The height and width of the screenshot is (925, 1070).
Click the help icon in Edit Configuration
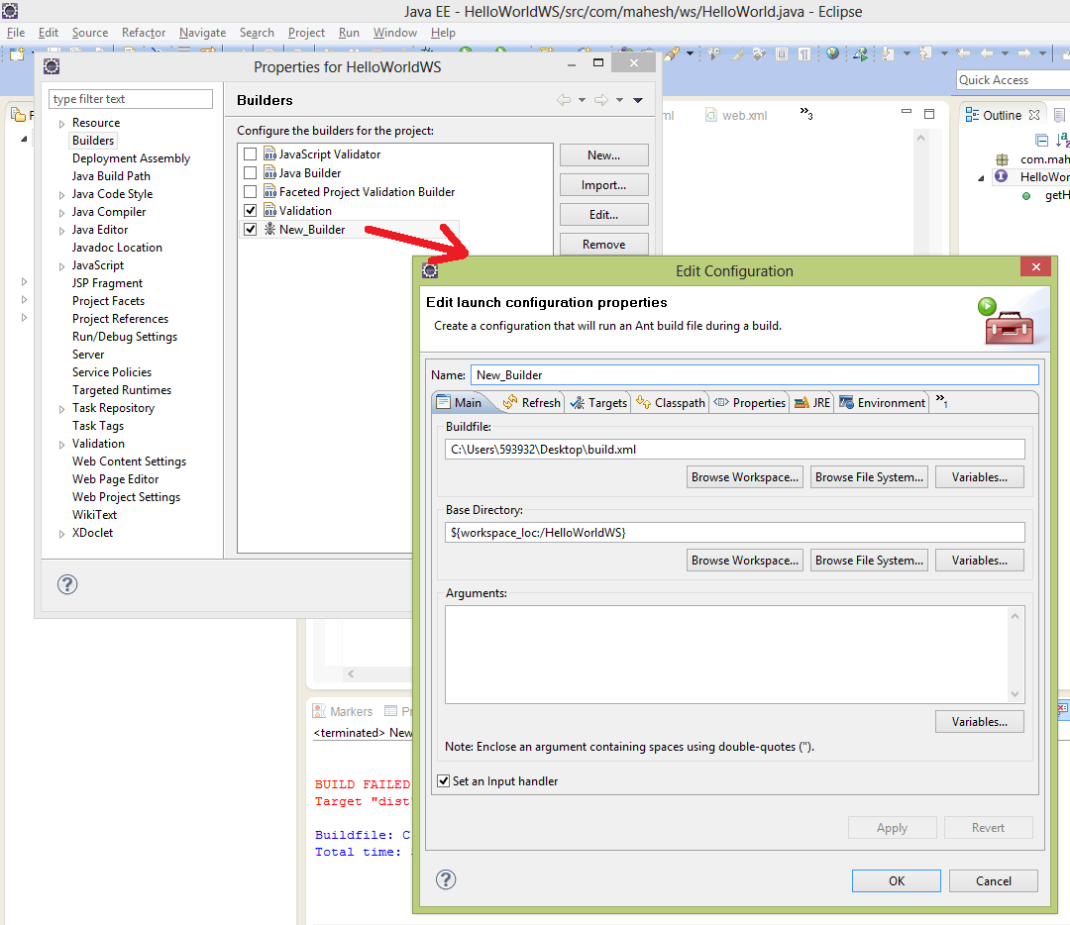coord(446,880)
